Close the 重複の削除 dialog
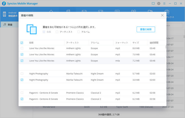 tap(162, 15)
